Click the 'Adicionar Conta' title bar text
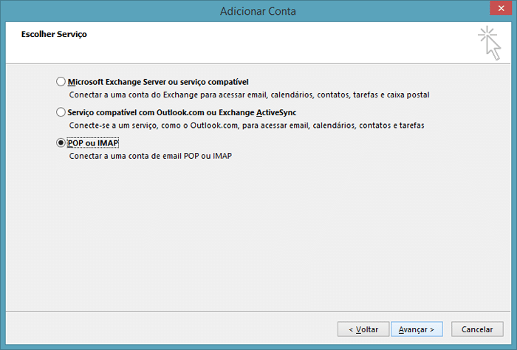 point(258,11)
